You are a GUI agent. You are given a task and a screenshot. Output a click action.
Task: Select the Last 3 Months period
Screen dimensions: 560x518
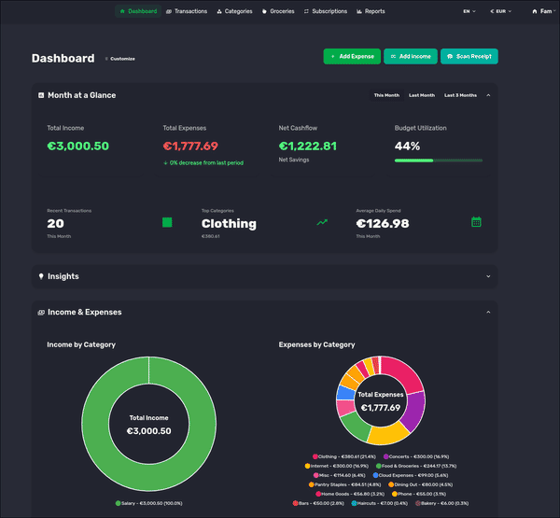tap(460, 95)
